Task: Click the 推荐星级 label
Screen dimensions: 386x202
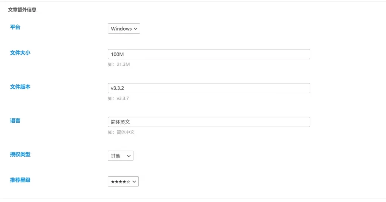Action: (20, 180)
